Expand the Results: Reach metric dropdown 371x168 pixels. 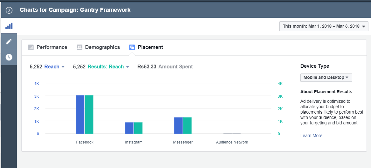coord(108,67)
